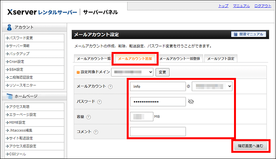
Task: Click the アカウント section person icon
Action: [9, 28]
